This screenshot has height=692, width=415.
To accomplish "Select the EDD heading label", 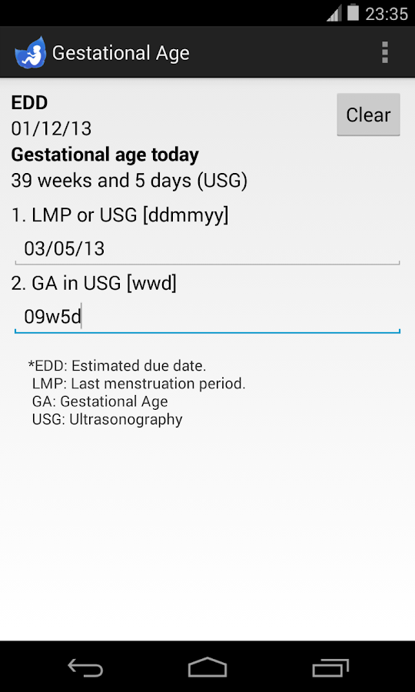I will [29, 103].
